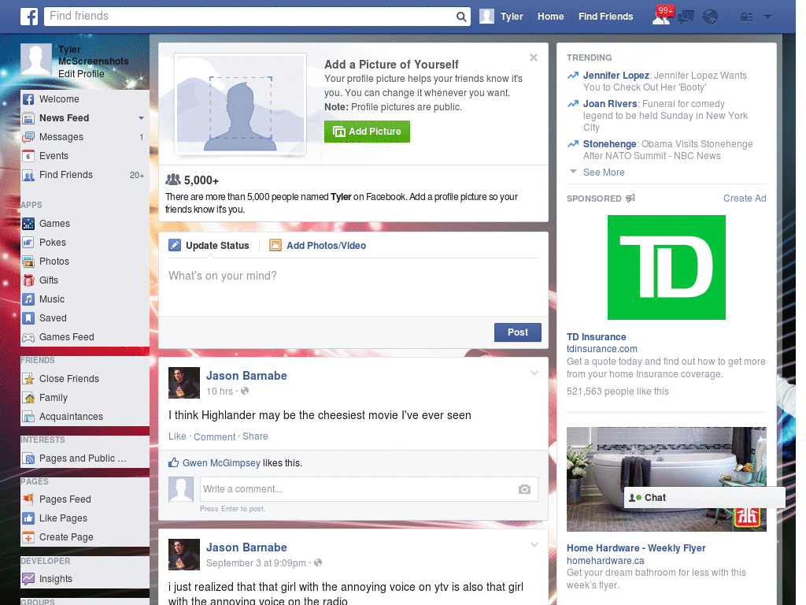Open options chevron on Highlander post
The image size is (806, 605).
(x=534, y=373)
